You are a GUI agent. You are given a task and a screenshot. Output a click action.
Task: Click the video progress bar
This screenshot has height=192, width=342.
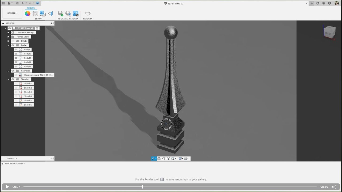pyautogui.click(x=170, y=187)
